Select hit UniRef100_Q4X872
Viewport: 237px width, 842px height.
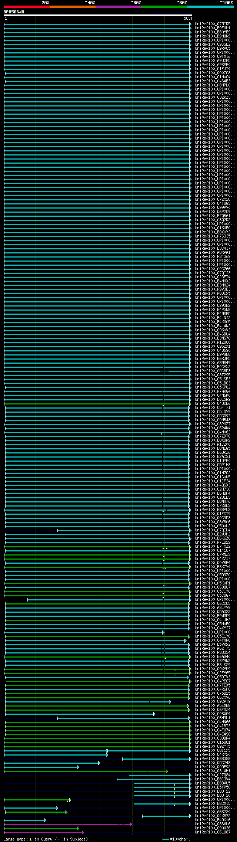pos(213,816)
